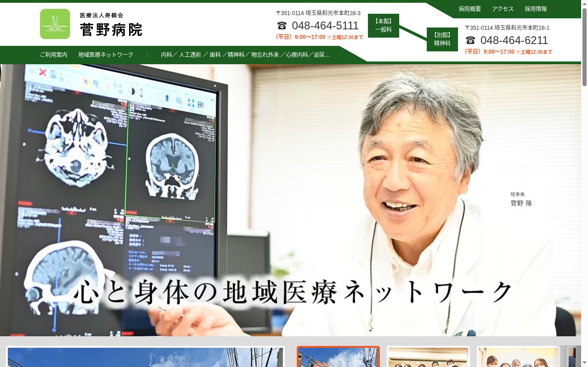Click the 菅野病院 hospital name heading
The height and width of the screenshot is (367, 588).
pos(111,29)
